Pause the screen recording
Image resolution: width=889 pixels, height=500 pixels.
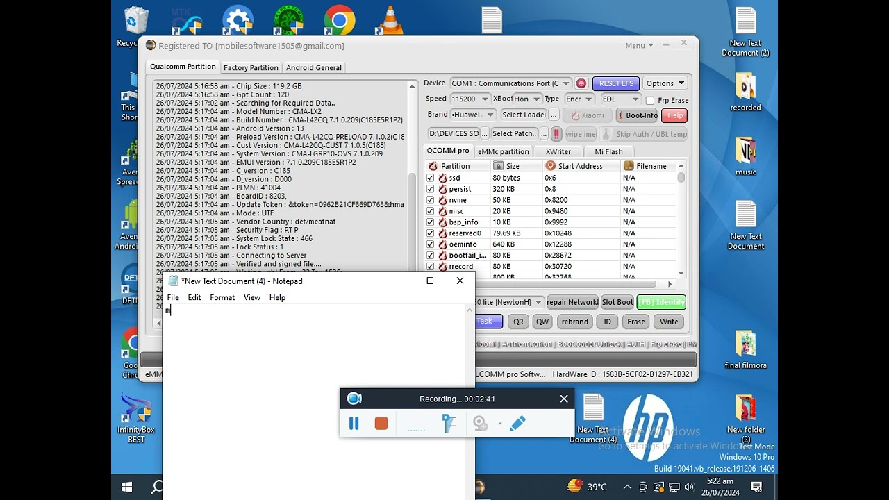click(x=354, y=423)
